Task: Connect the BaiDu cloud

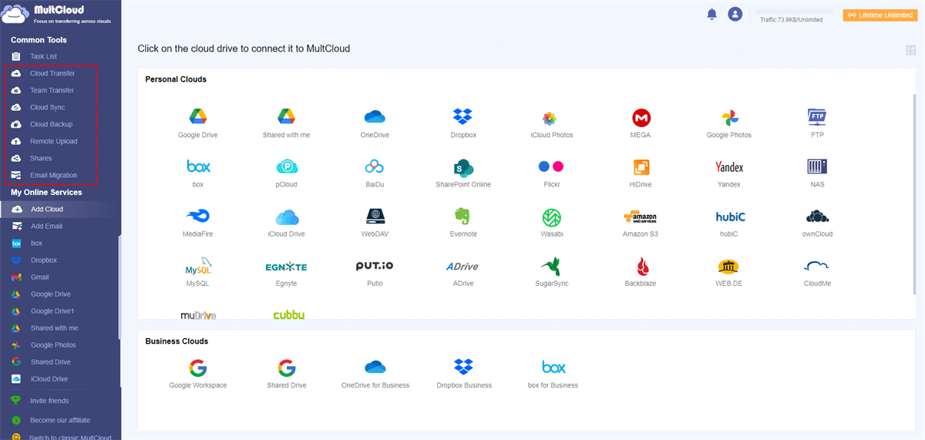Action: click(375, 166)
